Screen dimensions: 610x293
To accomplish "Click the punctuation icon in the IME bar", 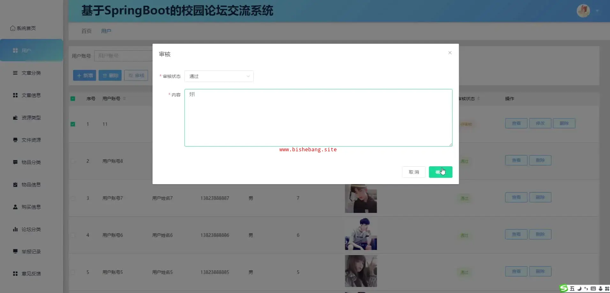I will pyautogui.click(x=586, y=289).
